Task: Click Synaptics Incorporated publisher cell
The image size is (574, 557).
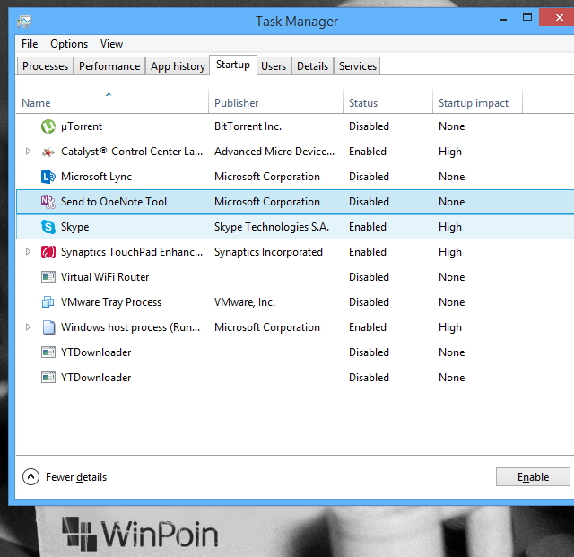Action: pos(268,252)
